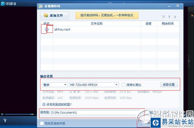Remove selected file with the X icon
Image resolution: width=194 pixels, height=128 pixels.
[163, 17]
